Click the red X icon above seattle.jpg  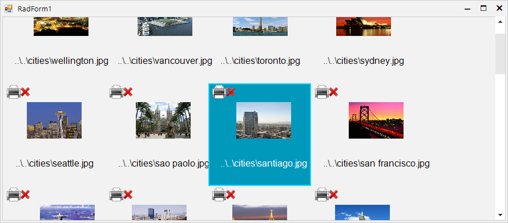25,92
